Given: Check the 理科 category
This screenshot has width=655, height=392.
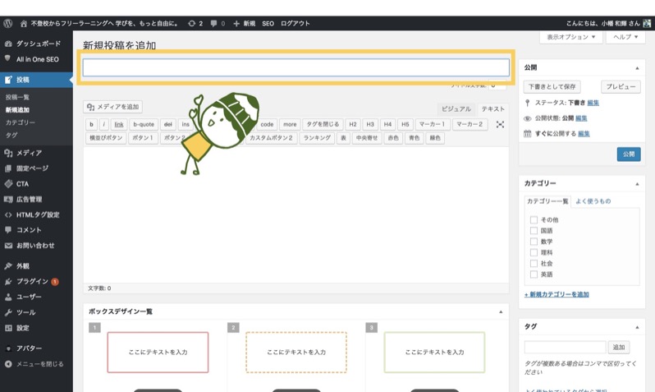Looking at the screenshot, I should tap(534, 252).
